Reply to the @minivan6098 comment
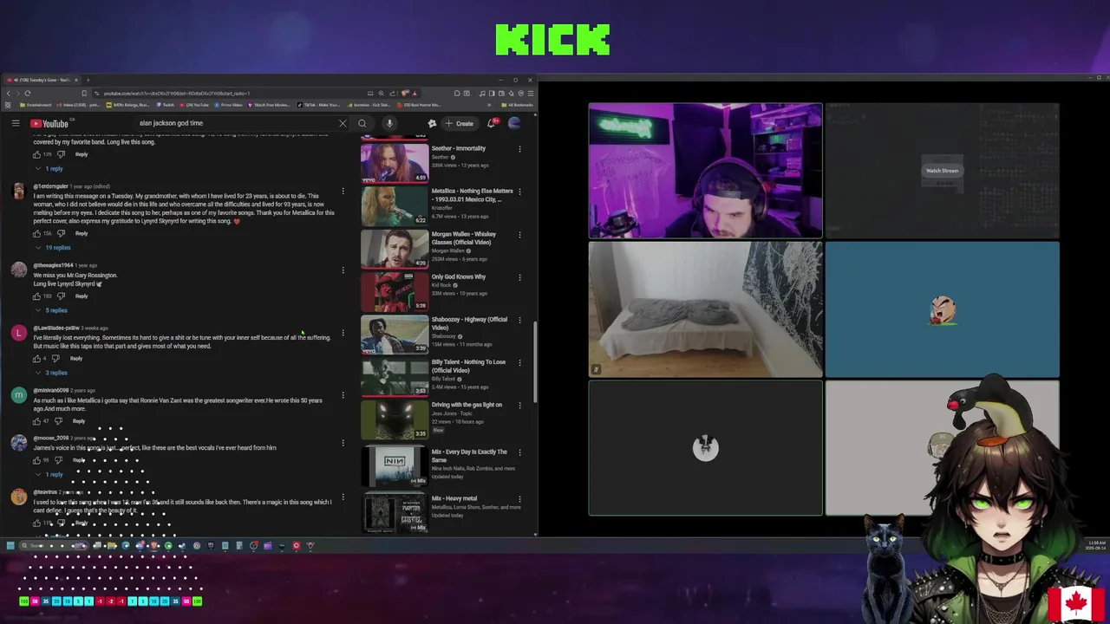The image size is (1110, 624). click(79, 421)
